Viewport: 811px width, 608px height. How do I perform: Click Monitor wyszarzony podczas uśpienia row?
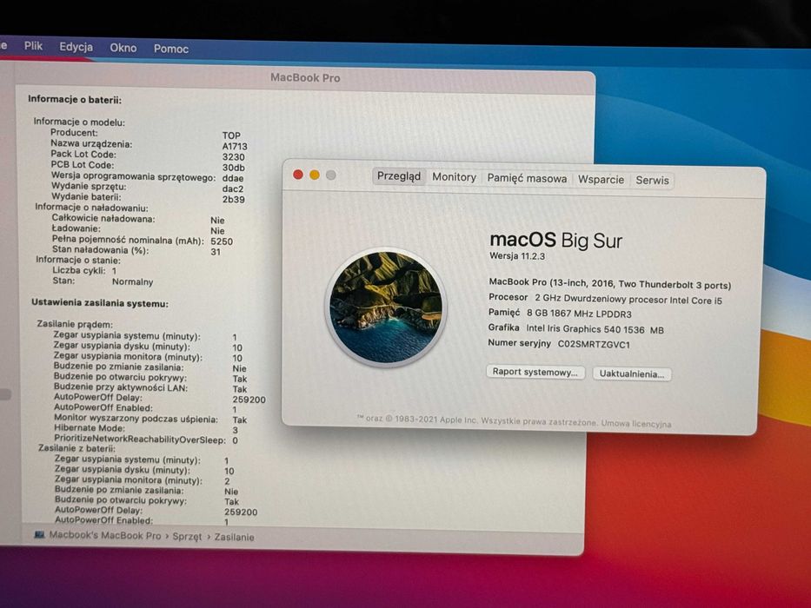point(150,419)
